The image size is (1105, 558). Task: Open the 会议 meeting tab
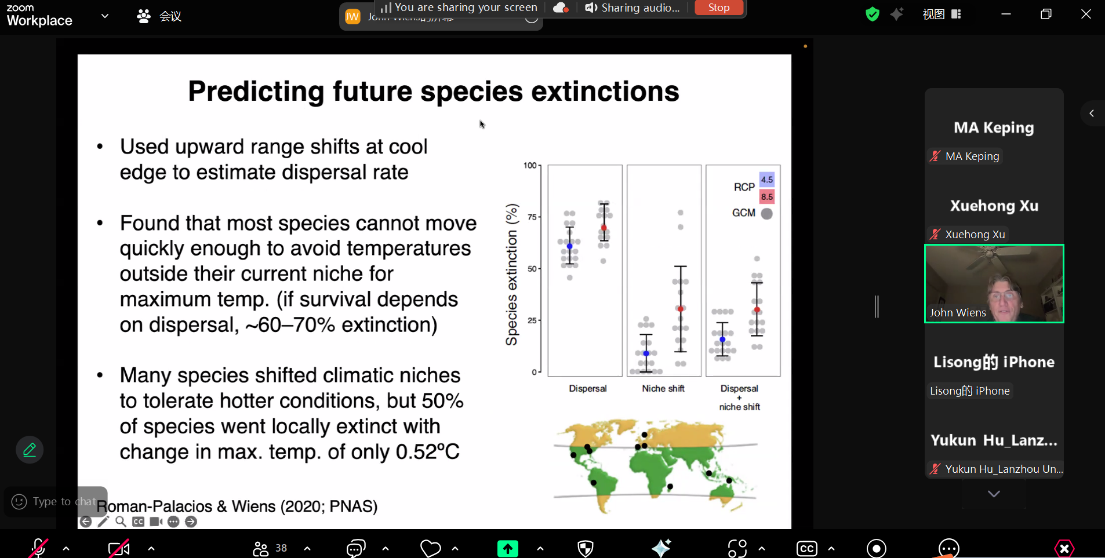pos(159,16)
